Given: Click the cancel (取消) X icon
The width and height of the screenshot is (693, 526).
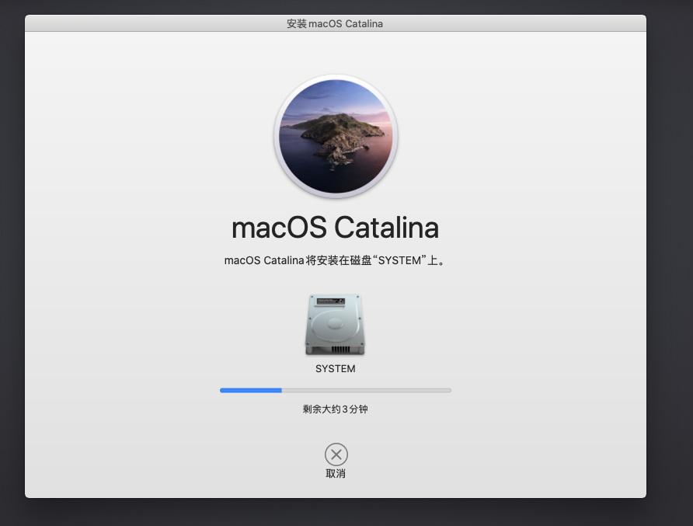Looking at the screenshot, I should point(336,455).
